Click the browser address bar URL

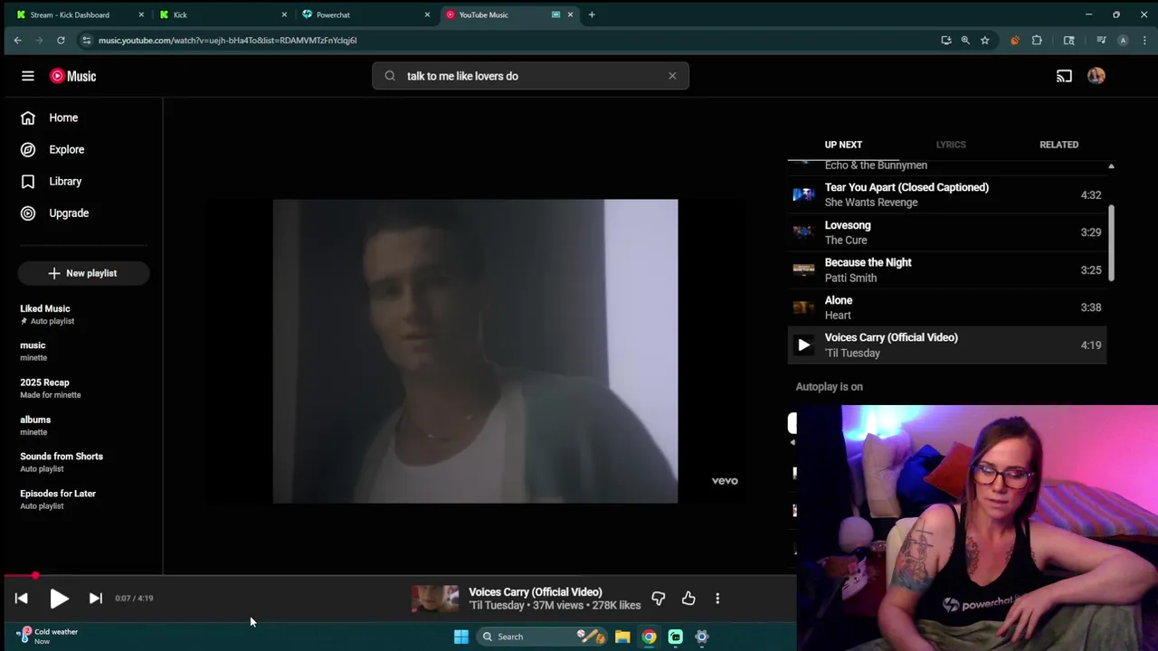227,40
